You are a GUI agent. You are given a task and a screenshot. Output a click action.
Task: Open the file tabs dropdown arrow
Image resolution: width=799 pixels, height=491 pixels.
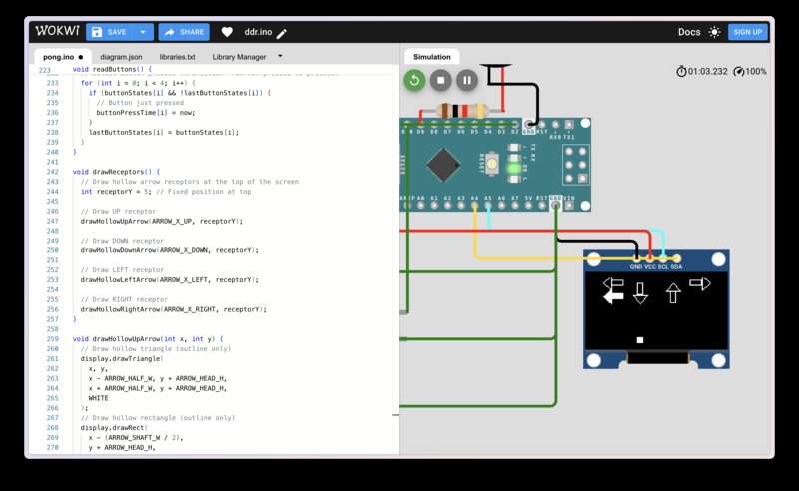(280, 56)
